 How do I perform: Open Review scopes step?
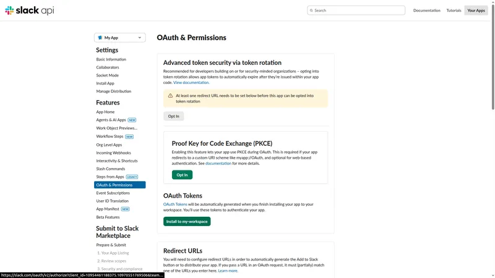point(112,261)
